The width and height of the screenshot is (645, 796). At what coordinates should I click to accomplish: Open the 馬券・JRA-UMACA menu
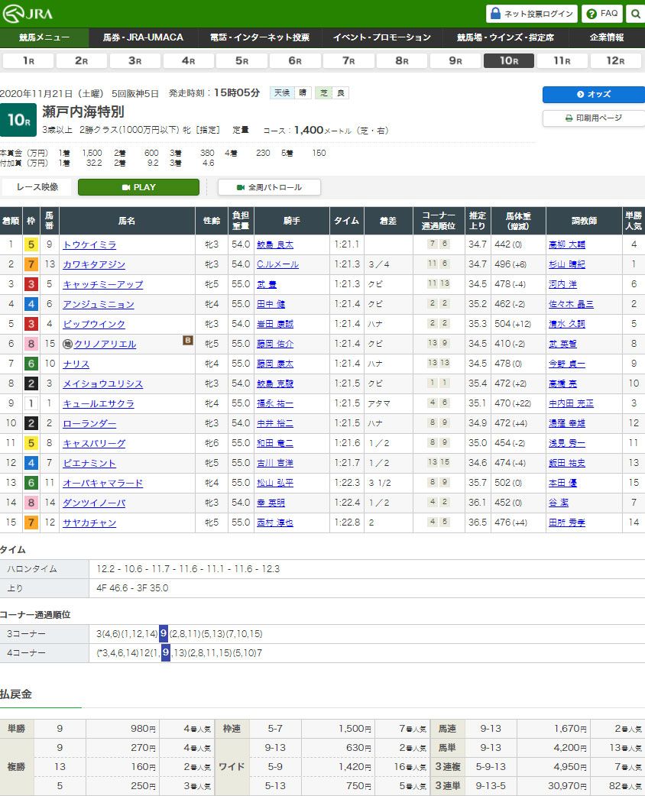tap(144, 37)
